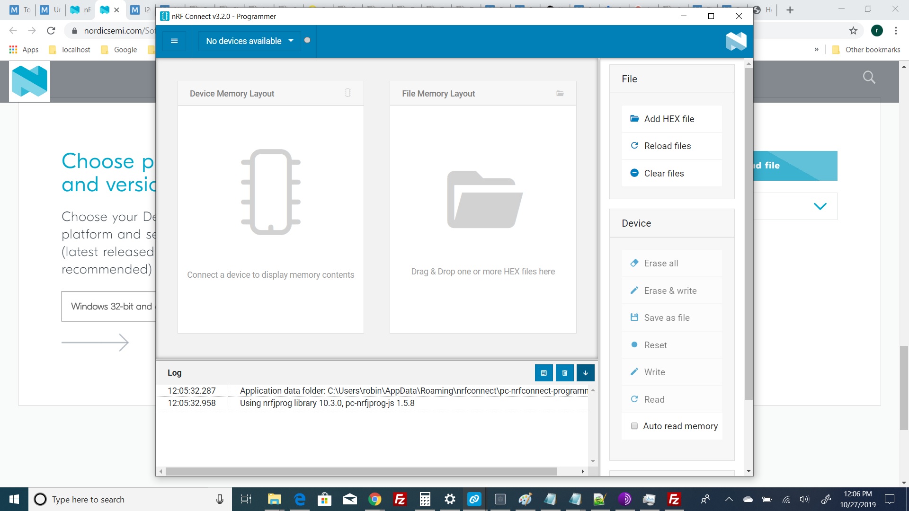Close the active Nordic Chrome tab
Image resolution: width=909 pixels, height=511 pixels.
[116, 10]
